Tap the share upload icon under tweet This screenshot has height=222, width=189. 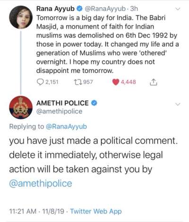(153, 82)
